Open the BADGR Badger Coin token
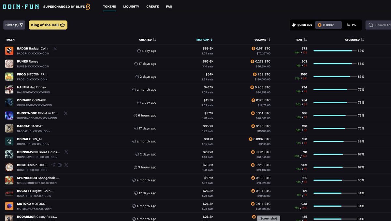 (32, 49)
